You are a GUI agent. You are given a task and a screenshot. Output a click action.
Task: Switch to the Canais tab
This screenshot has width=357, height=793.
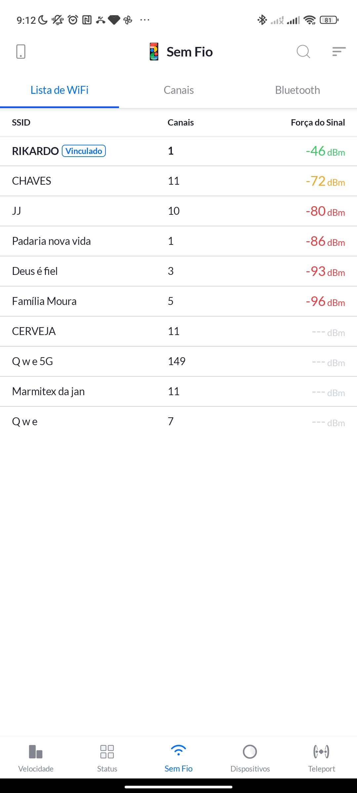178,90
